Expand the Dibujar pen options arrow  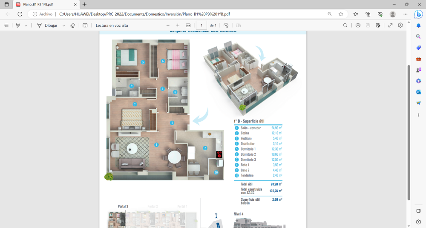pyautogui.click(x=64, y=26)
